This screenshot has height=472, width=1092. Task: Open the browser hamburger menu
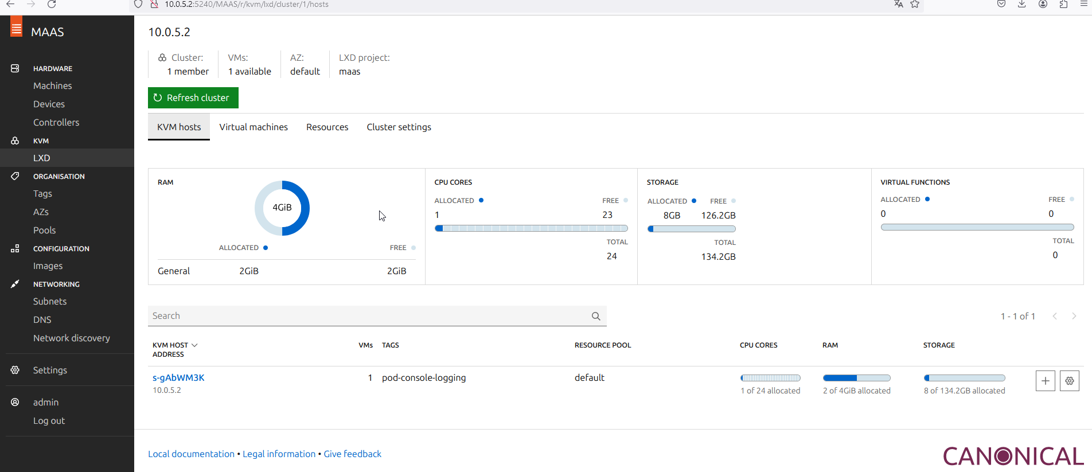pyautogui.click(x=1083, y=4)
